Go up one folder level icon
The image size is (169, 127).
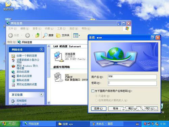click(x=38, y=35)
